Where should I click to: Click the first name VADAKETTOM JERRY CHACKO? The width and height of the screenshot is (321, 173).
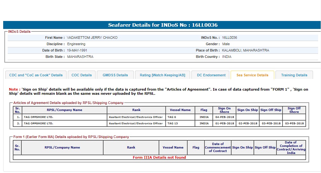coord(92,38)
